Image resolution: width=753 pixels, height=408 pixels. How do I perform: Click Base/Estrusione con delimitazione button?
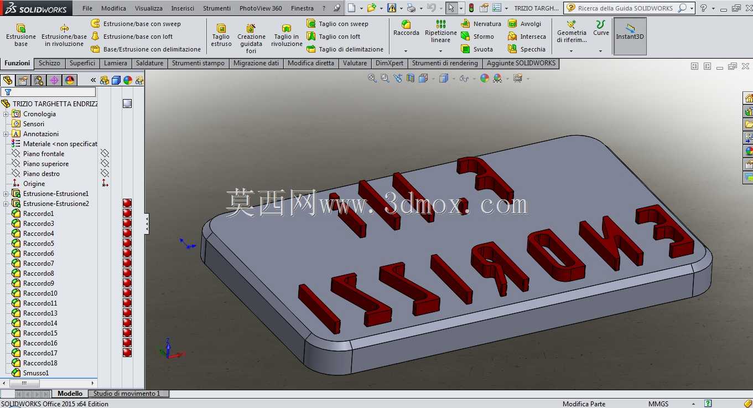146,49
